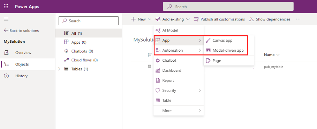Click Publish all customizations button

pos(219,19)
